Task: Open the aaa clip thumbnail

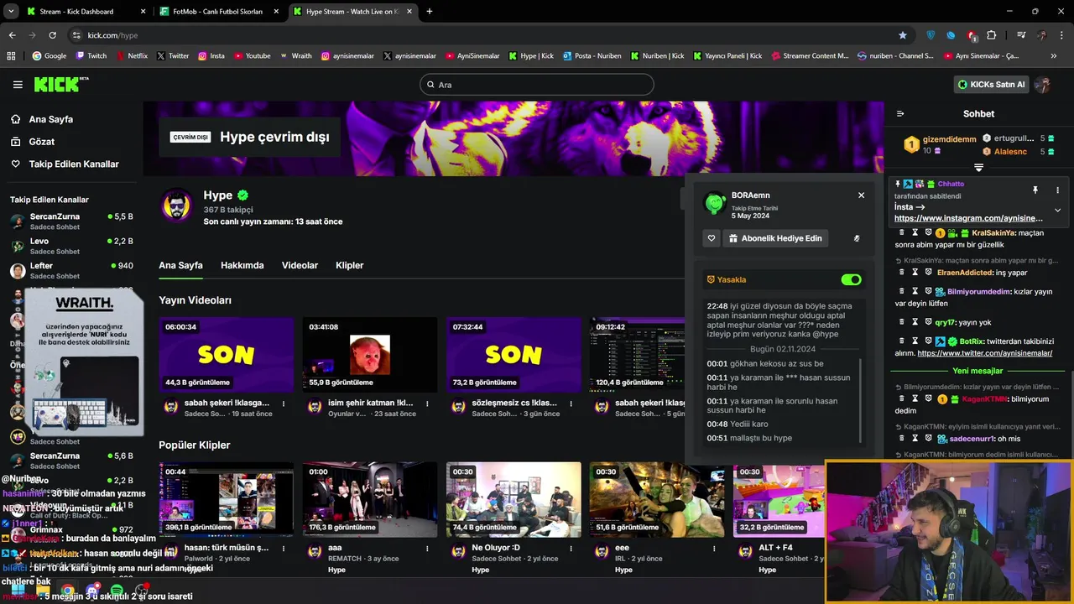Action: 370,499
